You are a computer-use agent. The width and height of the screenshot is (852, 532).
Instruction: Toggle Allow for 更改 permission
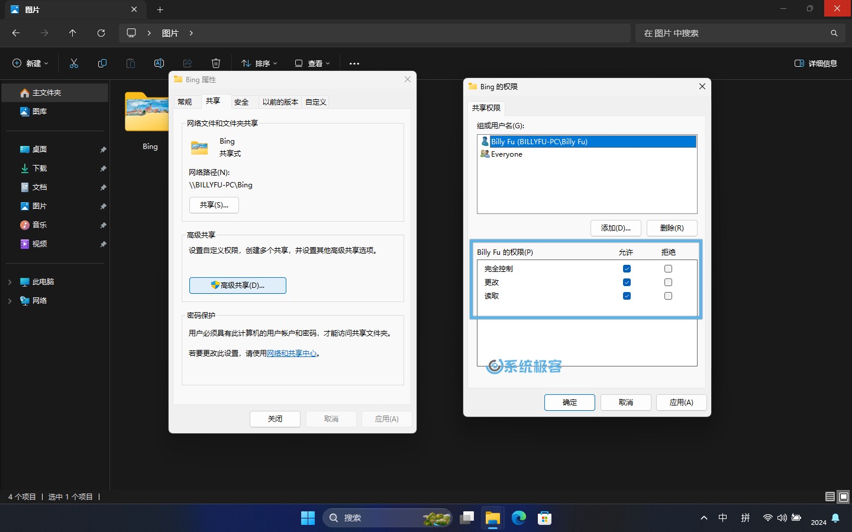coord(627,282)
